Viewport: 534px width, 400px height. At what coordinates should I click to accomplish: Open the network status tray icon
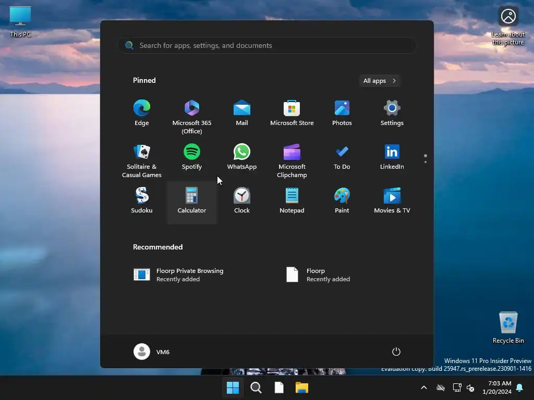[457, 387]
